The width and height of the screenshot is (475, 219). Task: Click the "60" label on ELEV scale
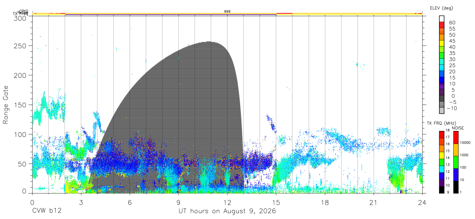pos(452,22)
